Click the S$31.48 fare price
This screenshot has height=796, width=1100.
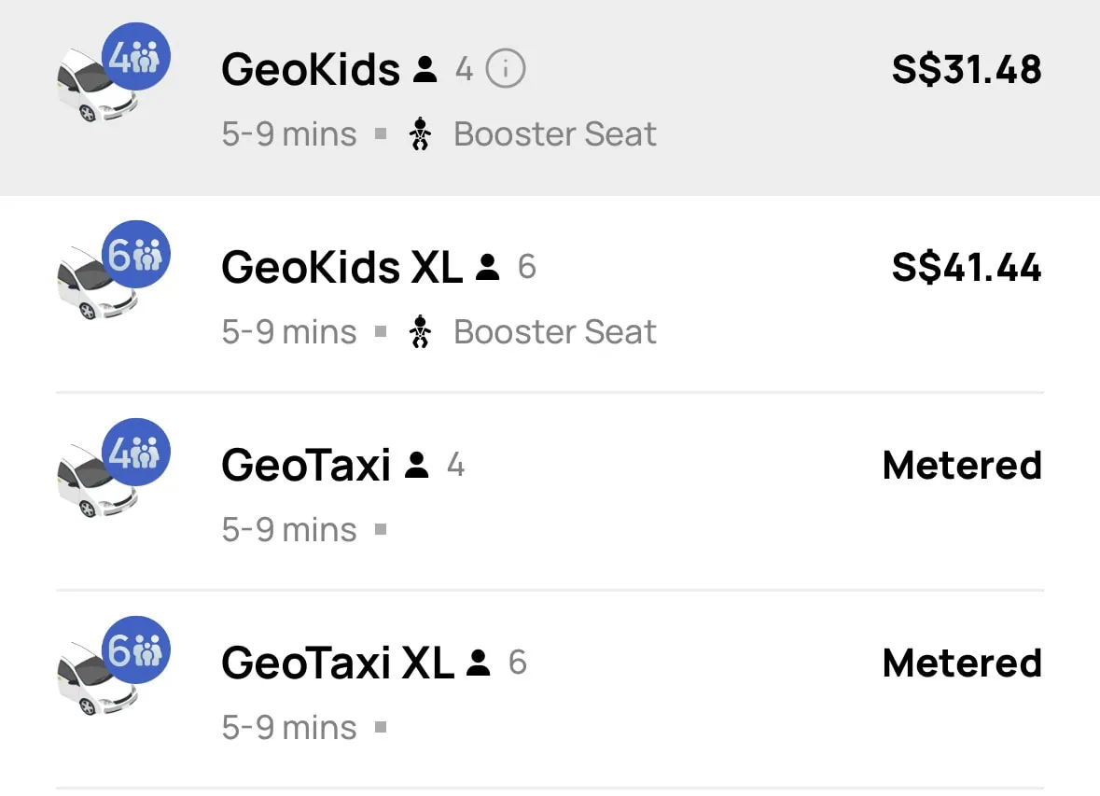967,70
